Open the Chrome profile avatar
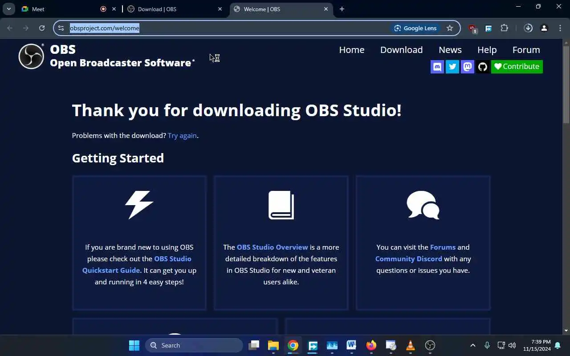Screen dimensions: 570x356 point(544,28)
